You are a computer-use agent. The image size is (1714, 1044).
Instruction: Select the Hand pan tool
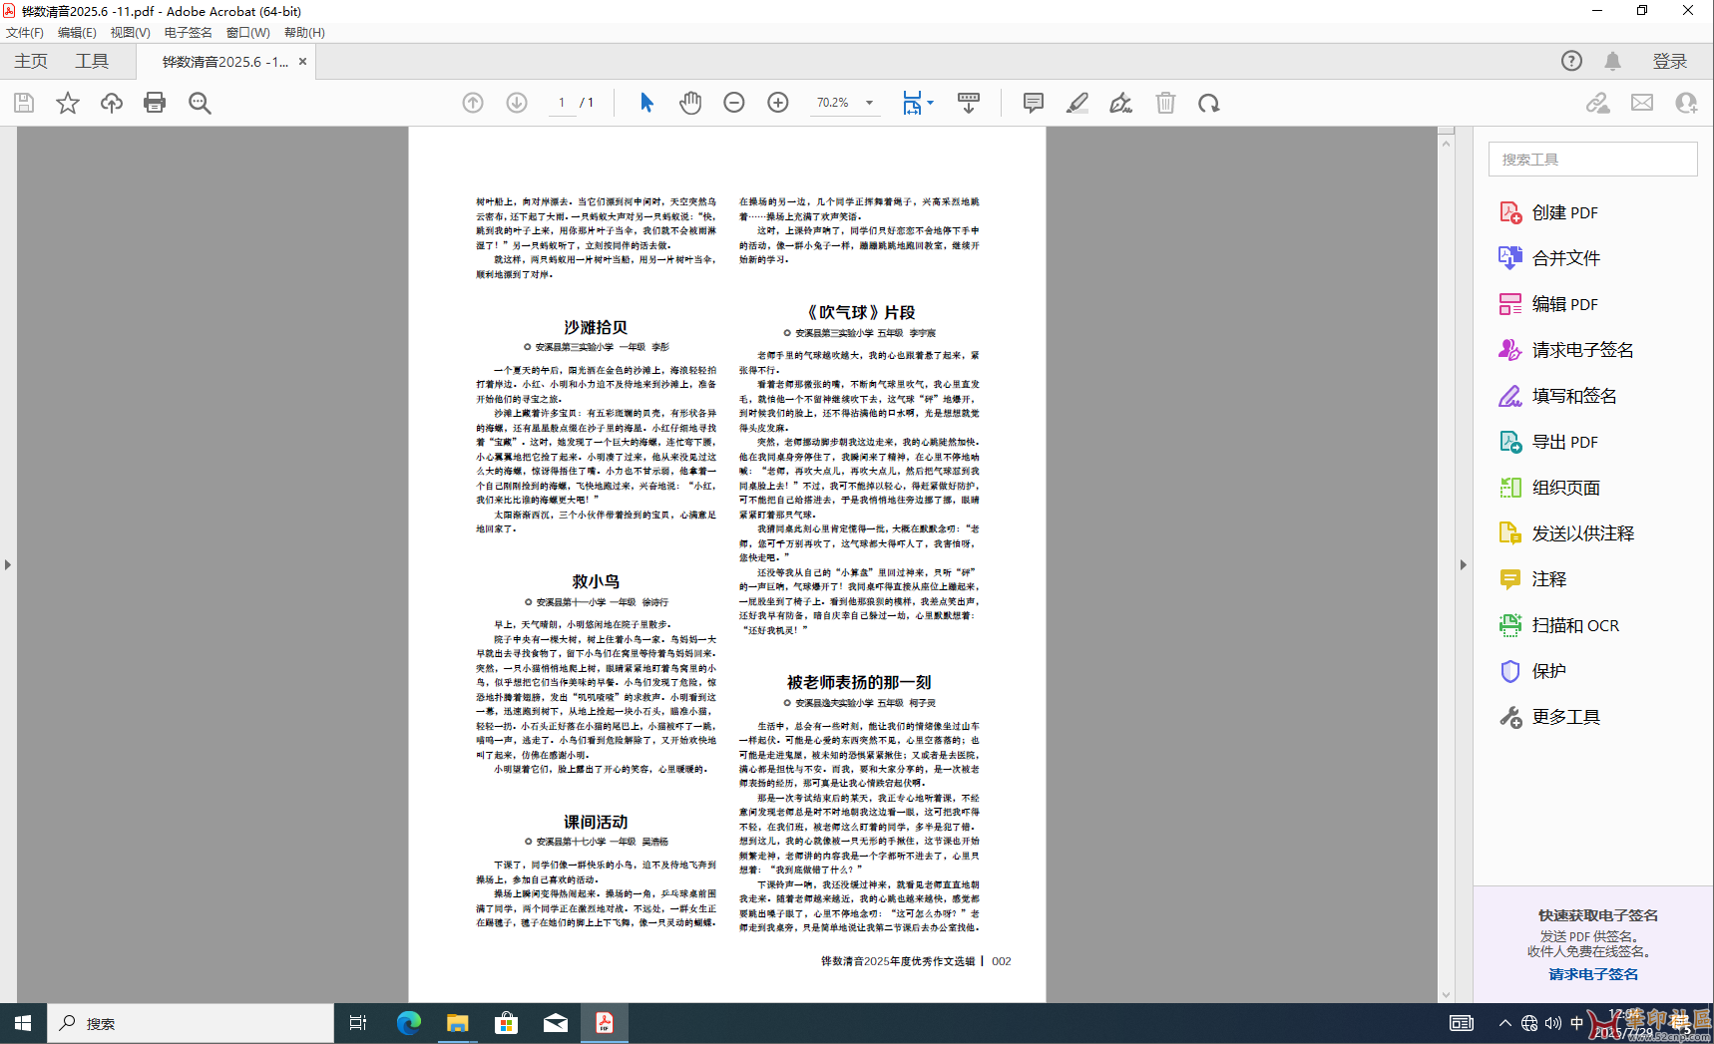(690, 103)
